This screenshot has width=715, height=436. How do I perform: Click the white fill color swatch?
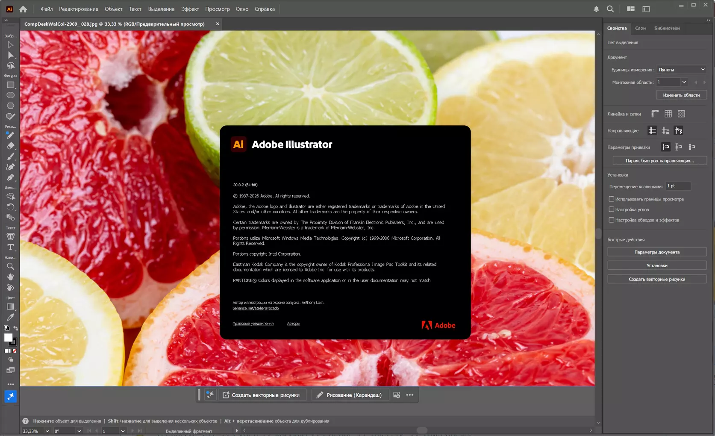pyautogui.click(x=7, y=337)
